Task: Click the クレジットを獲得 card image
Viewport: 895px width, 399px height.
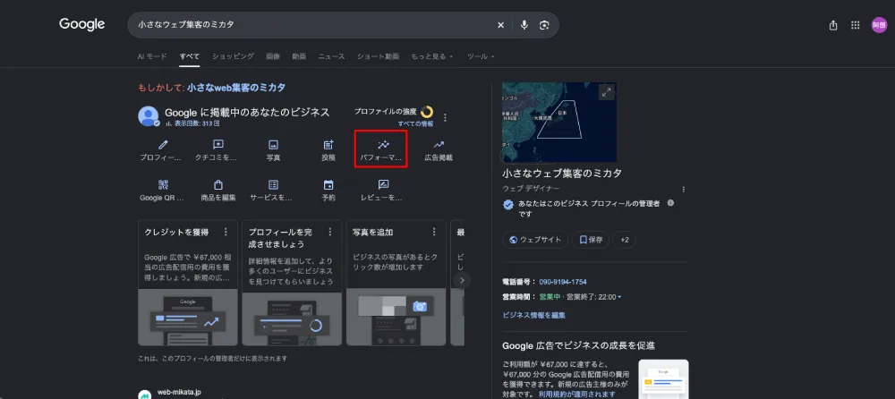Action: click(188, 317)
